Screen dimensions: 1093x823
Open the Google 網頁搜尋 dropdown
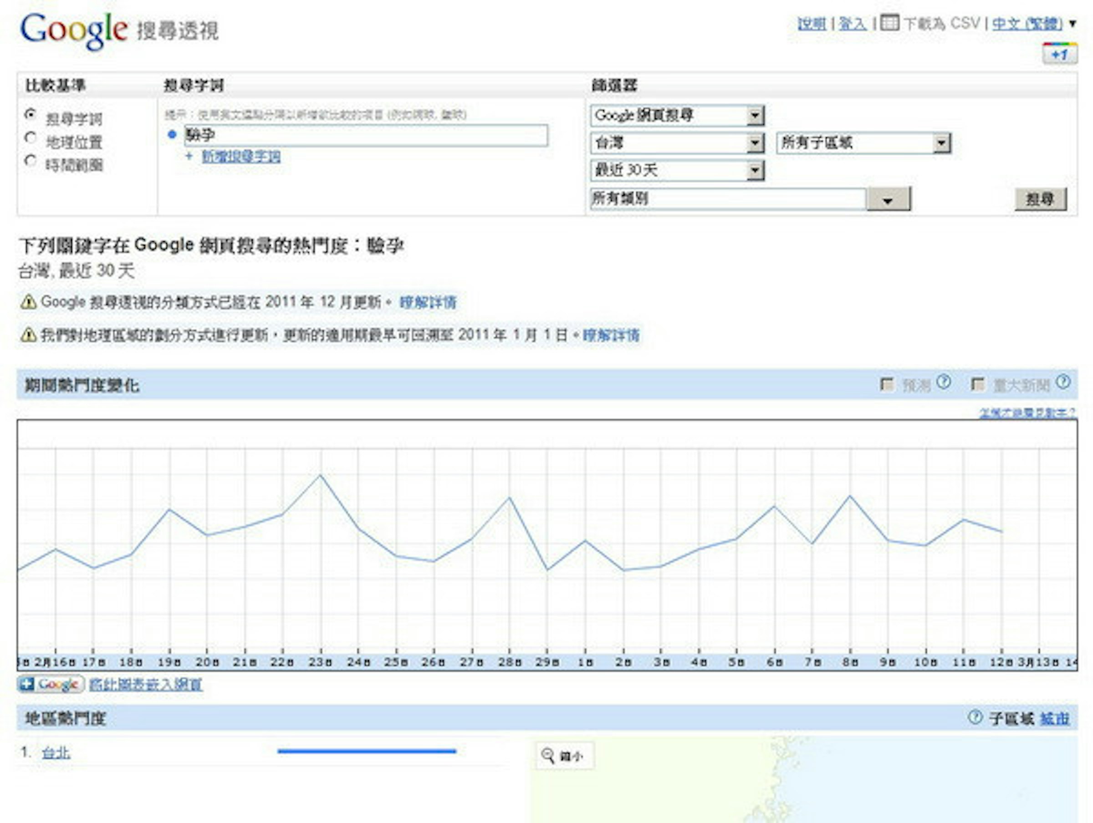pos(677,116)
